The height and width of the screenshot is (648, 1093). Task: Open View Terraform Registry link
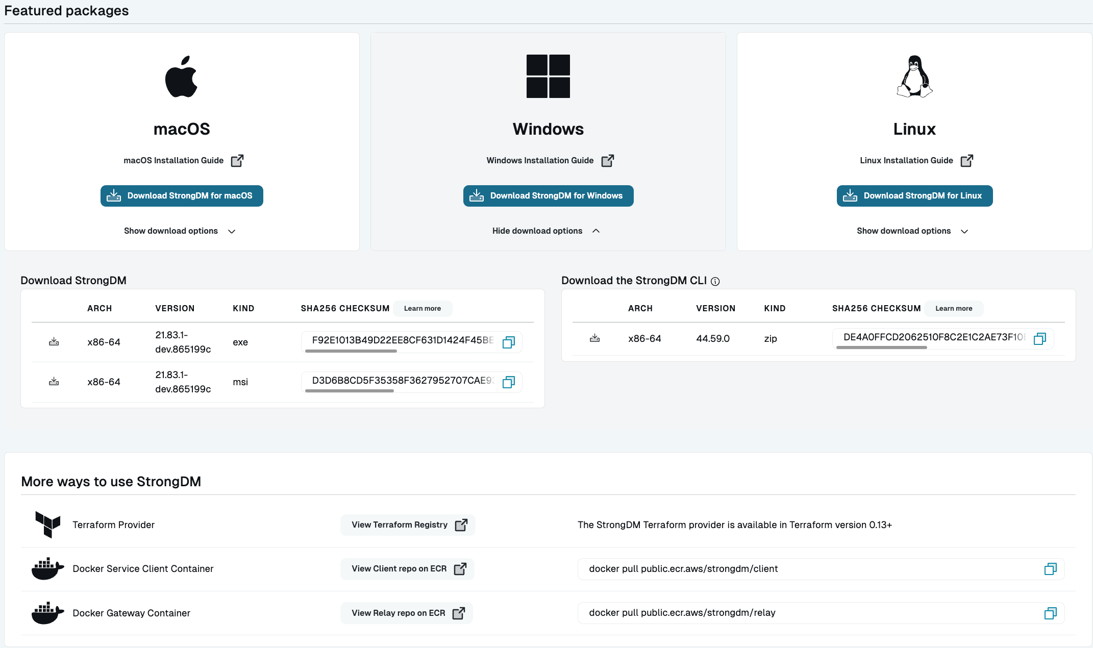click(408, 525)
